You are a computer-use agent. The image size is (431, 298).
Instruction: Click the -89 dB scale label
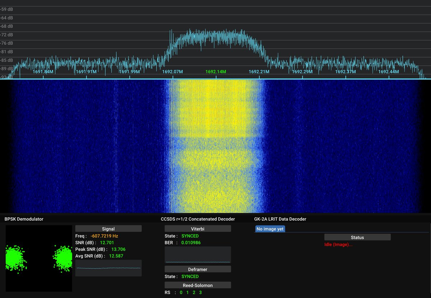pyautogui.click(x=6, y=69)
